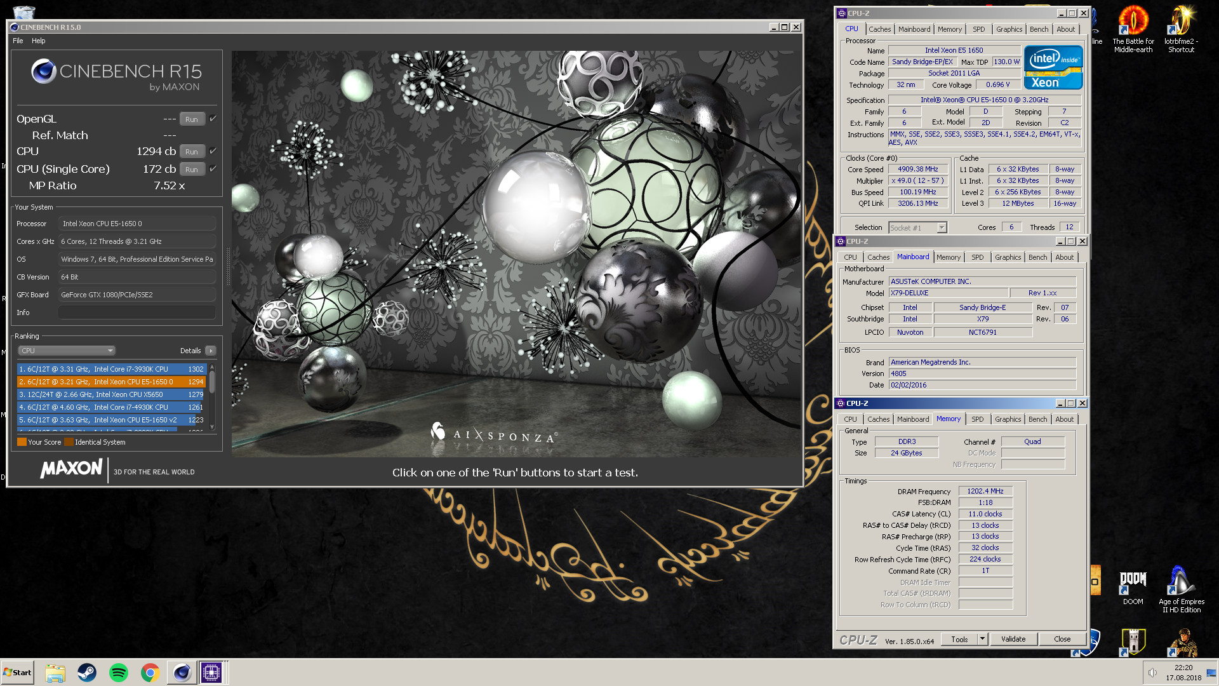Toggle the CPU test checkbox
Viewport: 1219px width, 686px height.
(x=213, y=151)
